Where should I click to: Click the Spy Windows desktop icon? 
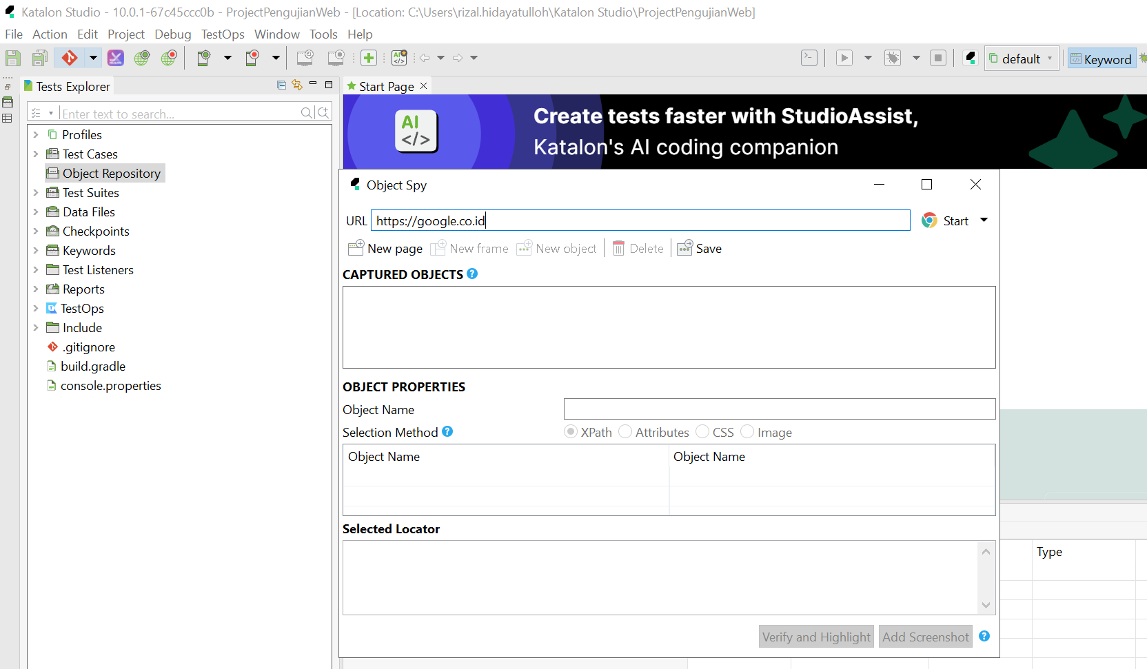305,58
